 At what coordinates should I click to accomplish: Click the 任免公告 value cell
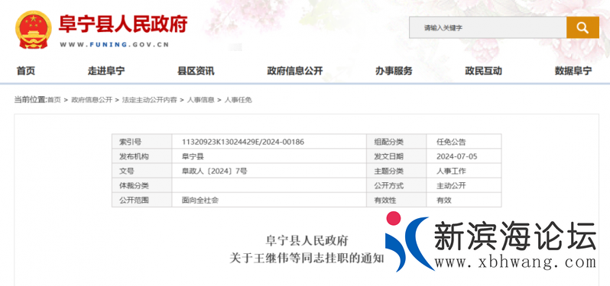click(464, 142)
